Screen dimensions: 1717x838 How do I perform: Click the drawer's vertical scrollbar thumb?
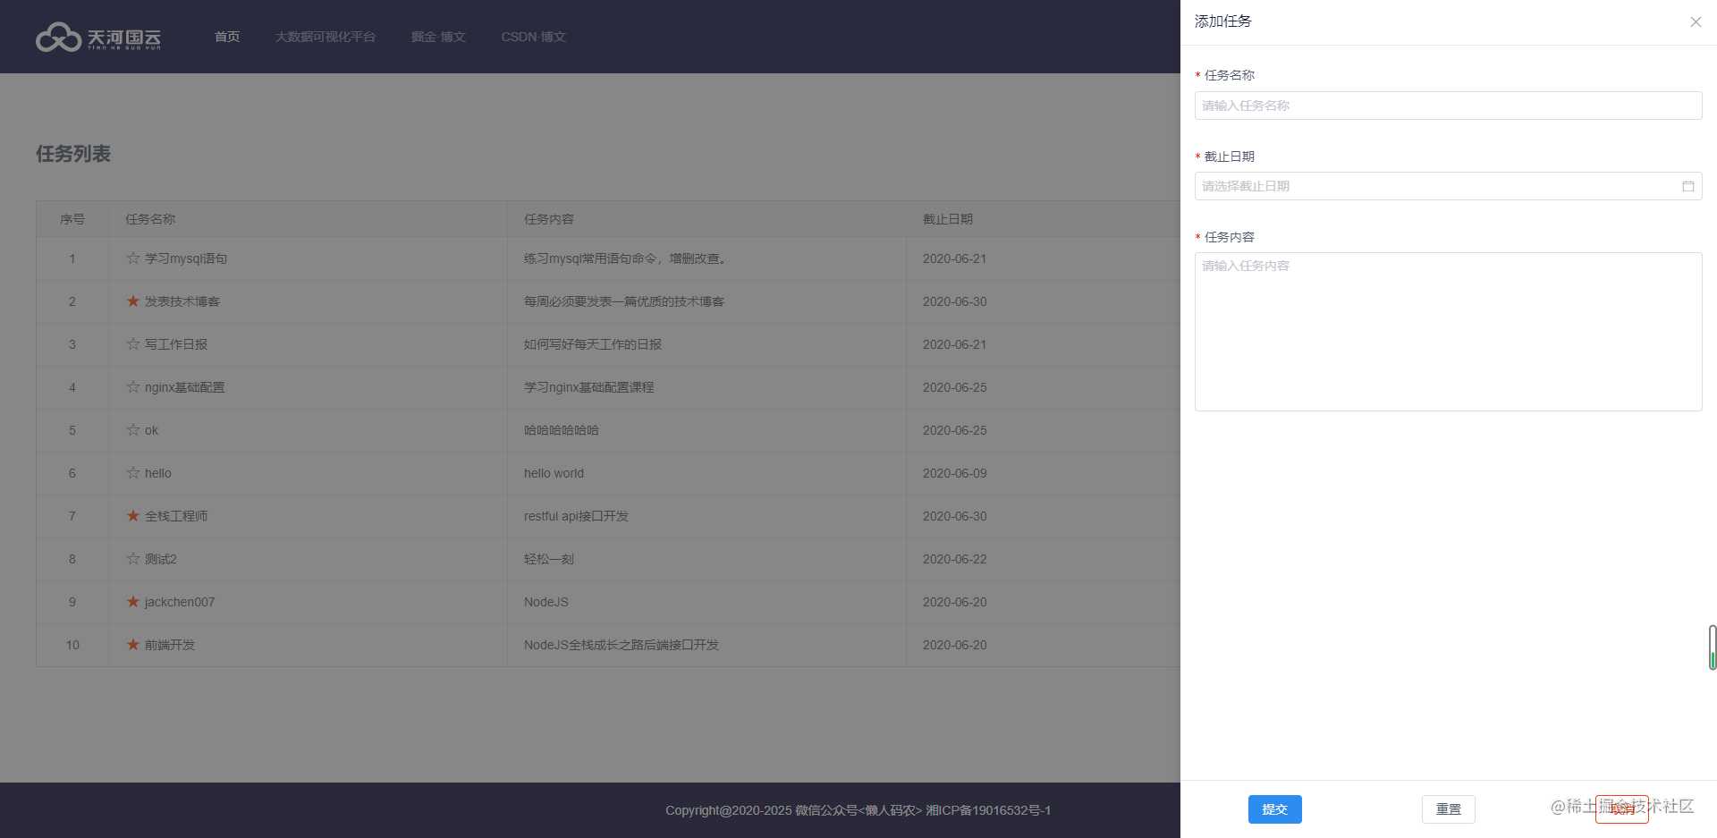click(1713, 648)
